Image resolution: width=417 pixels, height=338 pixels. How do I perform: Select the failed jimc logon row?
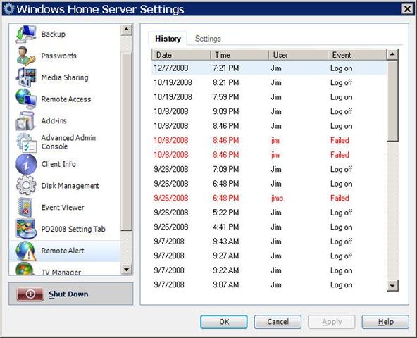click(x=269, y=198)
